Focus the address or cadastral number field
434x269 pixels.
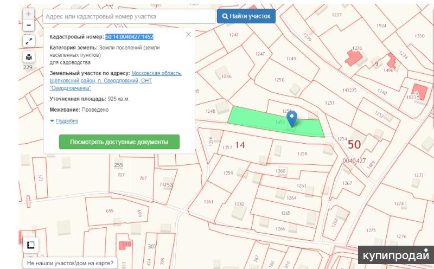pos(129,17)
